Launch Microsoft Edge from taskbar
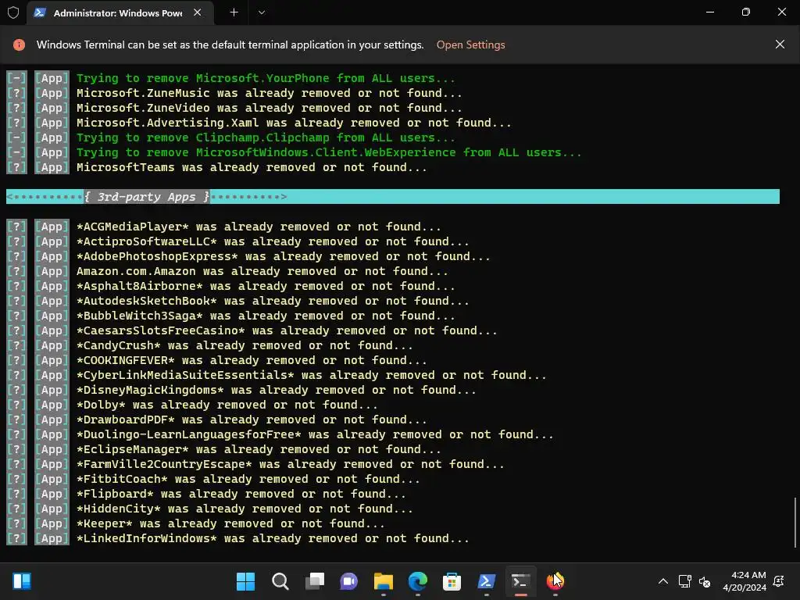This screenshot has width=800, height=600. (418, 581)
